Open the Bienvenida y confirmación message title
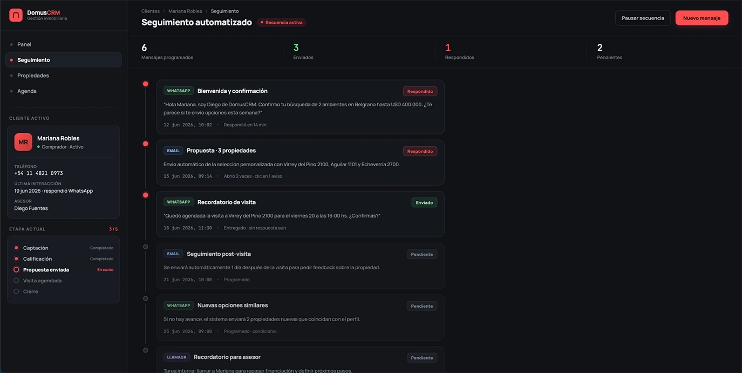This screenshot has width=742, height=373. 233,91
